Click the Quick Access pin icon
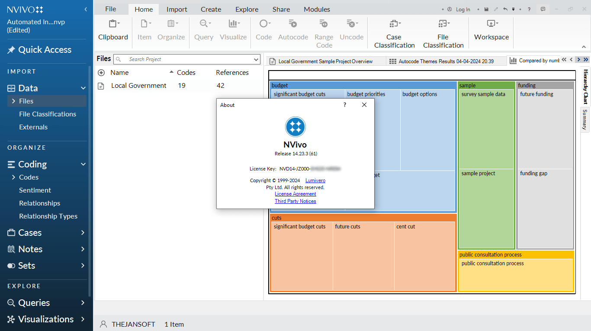Screen dimensions: 591x331 pos(11,50)
